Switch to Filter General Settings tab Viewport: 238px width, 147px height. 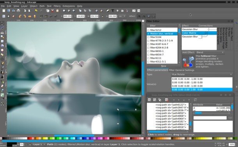(x=181, y=70)
